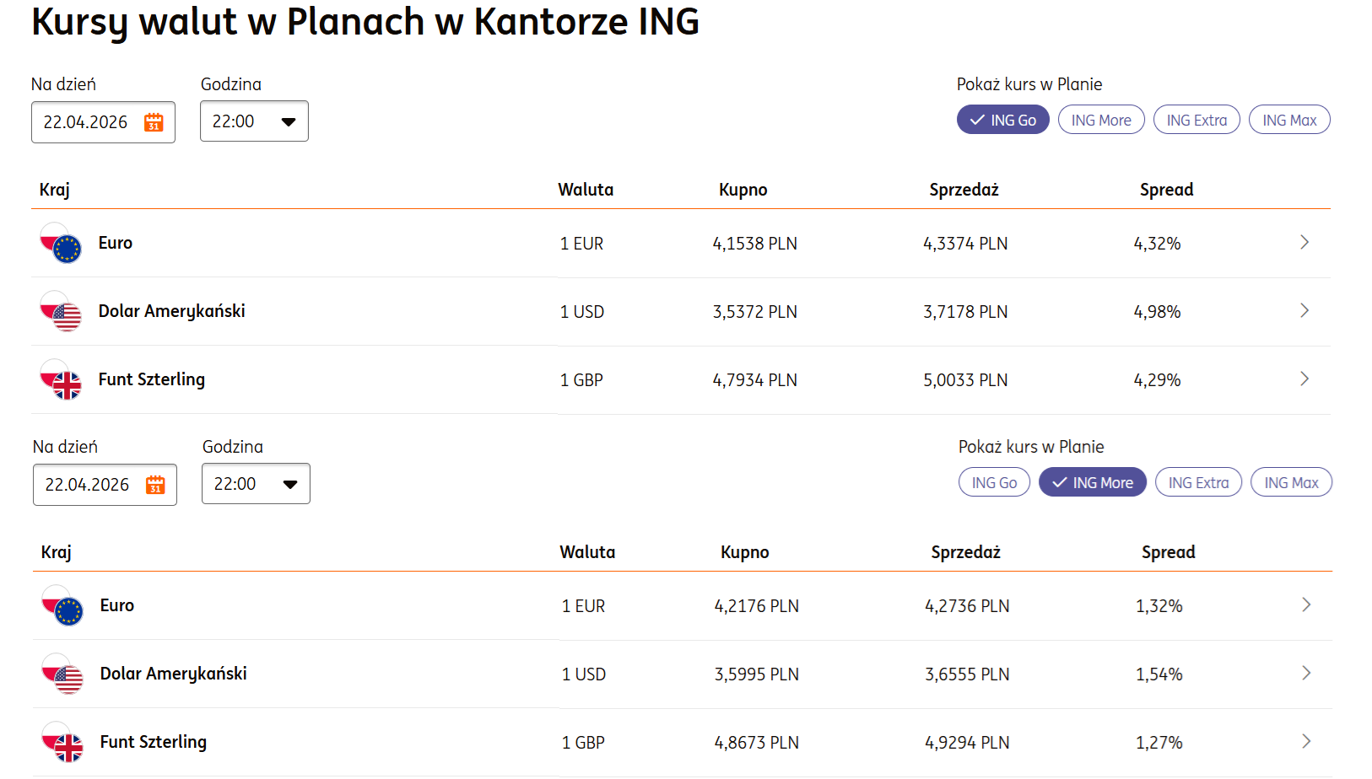1372x779 pixels.
Task: Open the bottom Godzina 22:00 dropdown
Action: click(256, 484)
